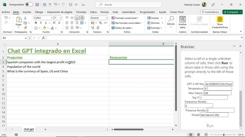
Task: Click the Eliminar cells button
Action: click(x=154, y=23)
